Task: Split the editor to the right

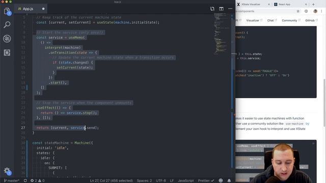Action: (221, 9)
